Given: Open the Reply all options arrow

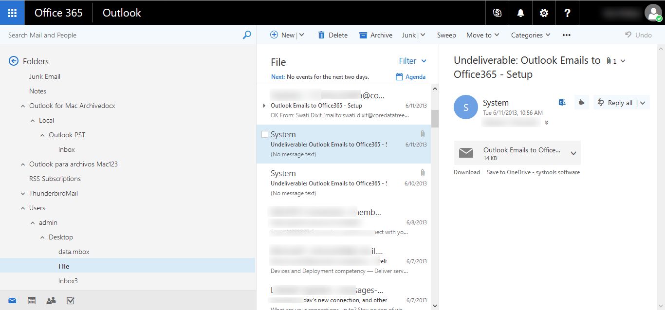Looking at the screenshot, I should pyautogui.click(x=643, y=103).
